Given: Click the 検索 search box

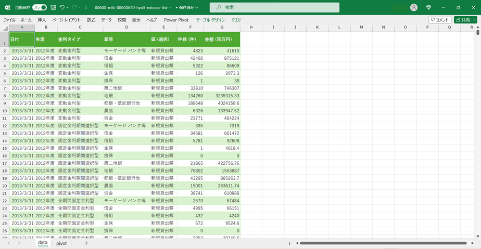Looking at the screenshot, I should click(274, 7).
